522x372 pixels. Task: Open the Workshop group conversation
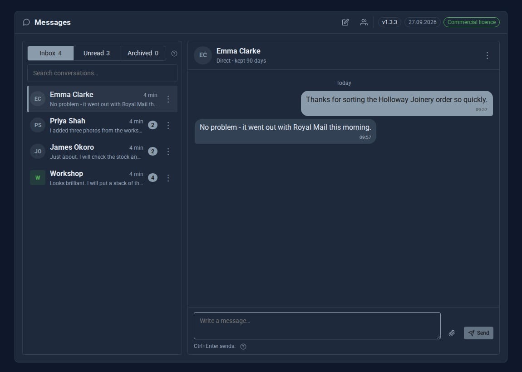click(x=103, y=178)
